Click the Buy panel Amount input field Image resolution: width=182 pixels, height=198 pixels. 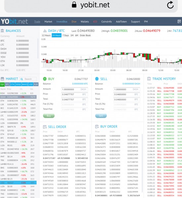point(74,89)
